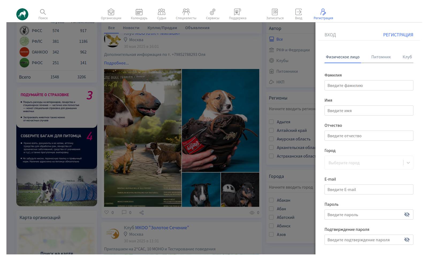Switch to the Объявления tab

(197, 28)
